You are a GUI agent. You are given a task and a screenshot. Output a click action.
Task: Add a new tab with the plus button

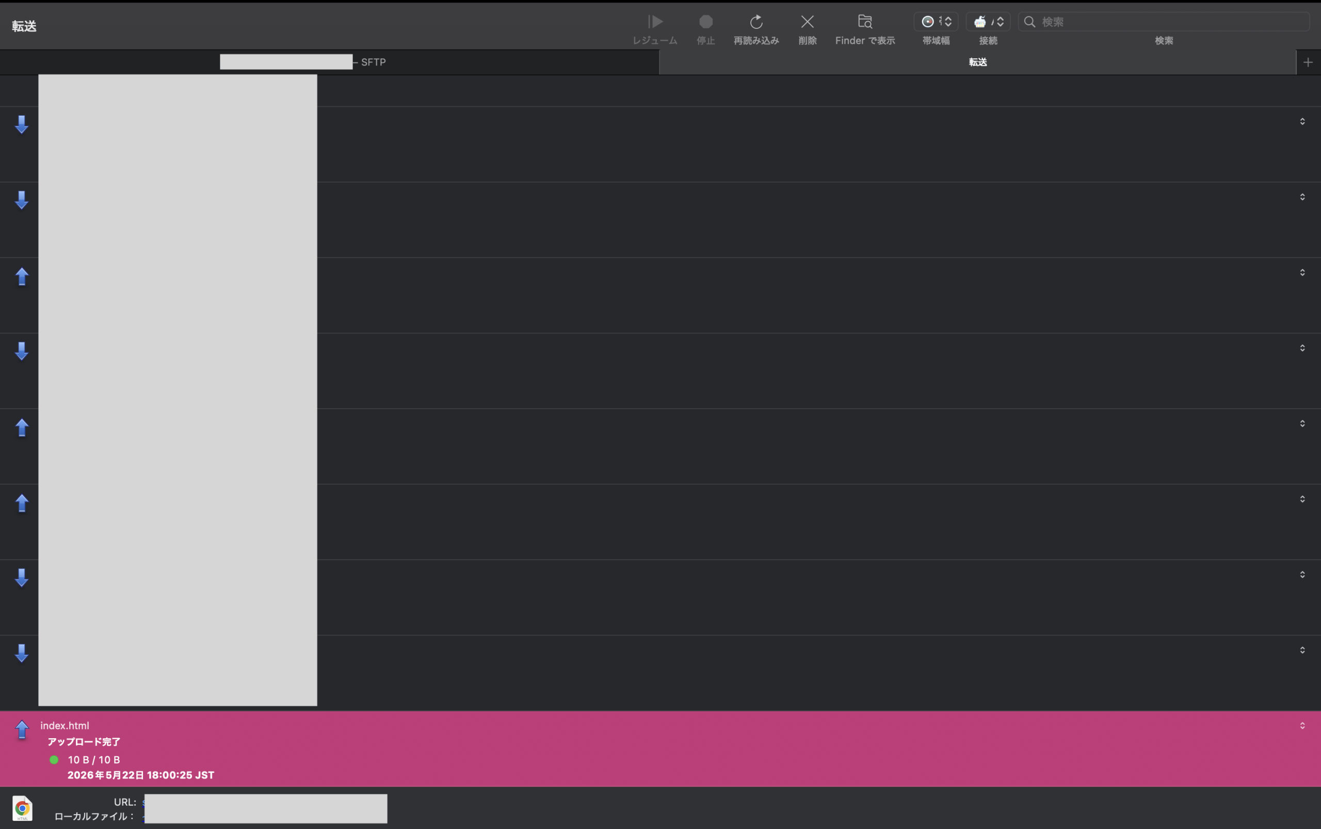1308,62
